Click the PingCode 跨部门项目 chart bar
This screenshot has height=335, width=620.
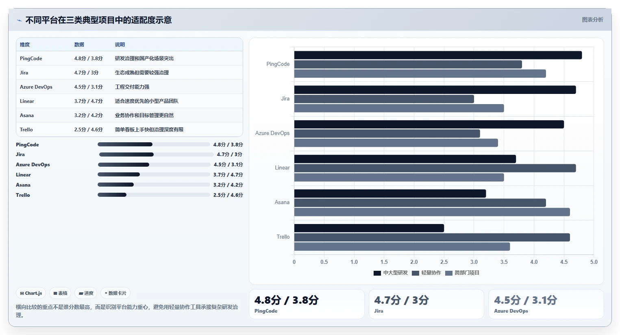[420, 74]
